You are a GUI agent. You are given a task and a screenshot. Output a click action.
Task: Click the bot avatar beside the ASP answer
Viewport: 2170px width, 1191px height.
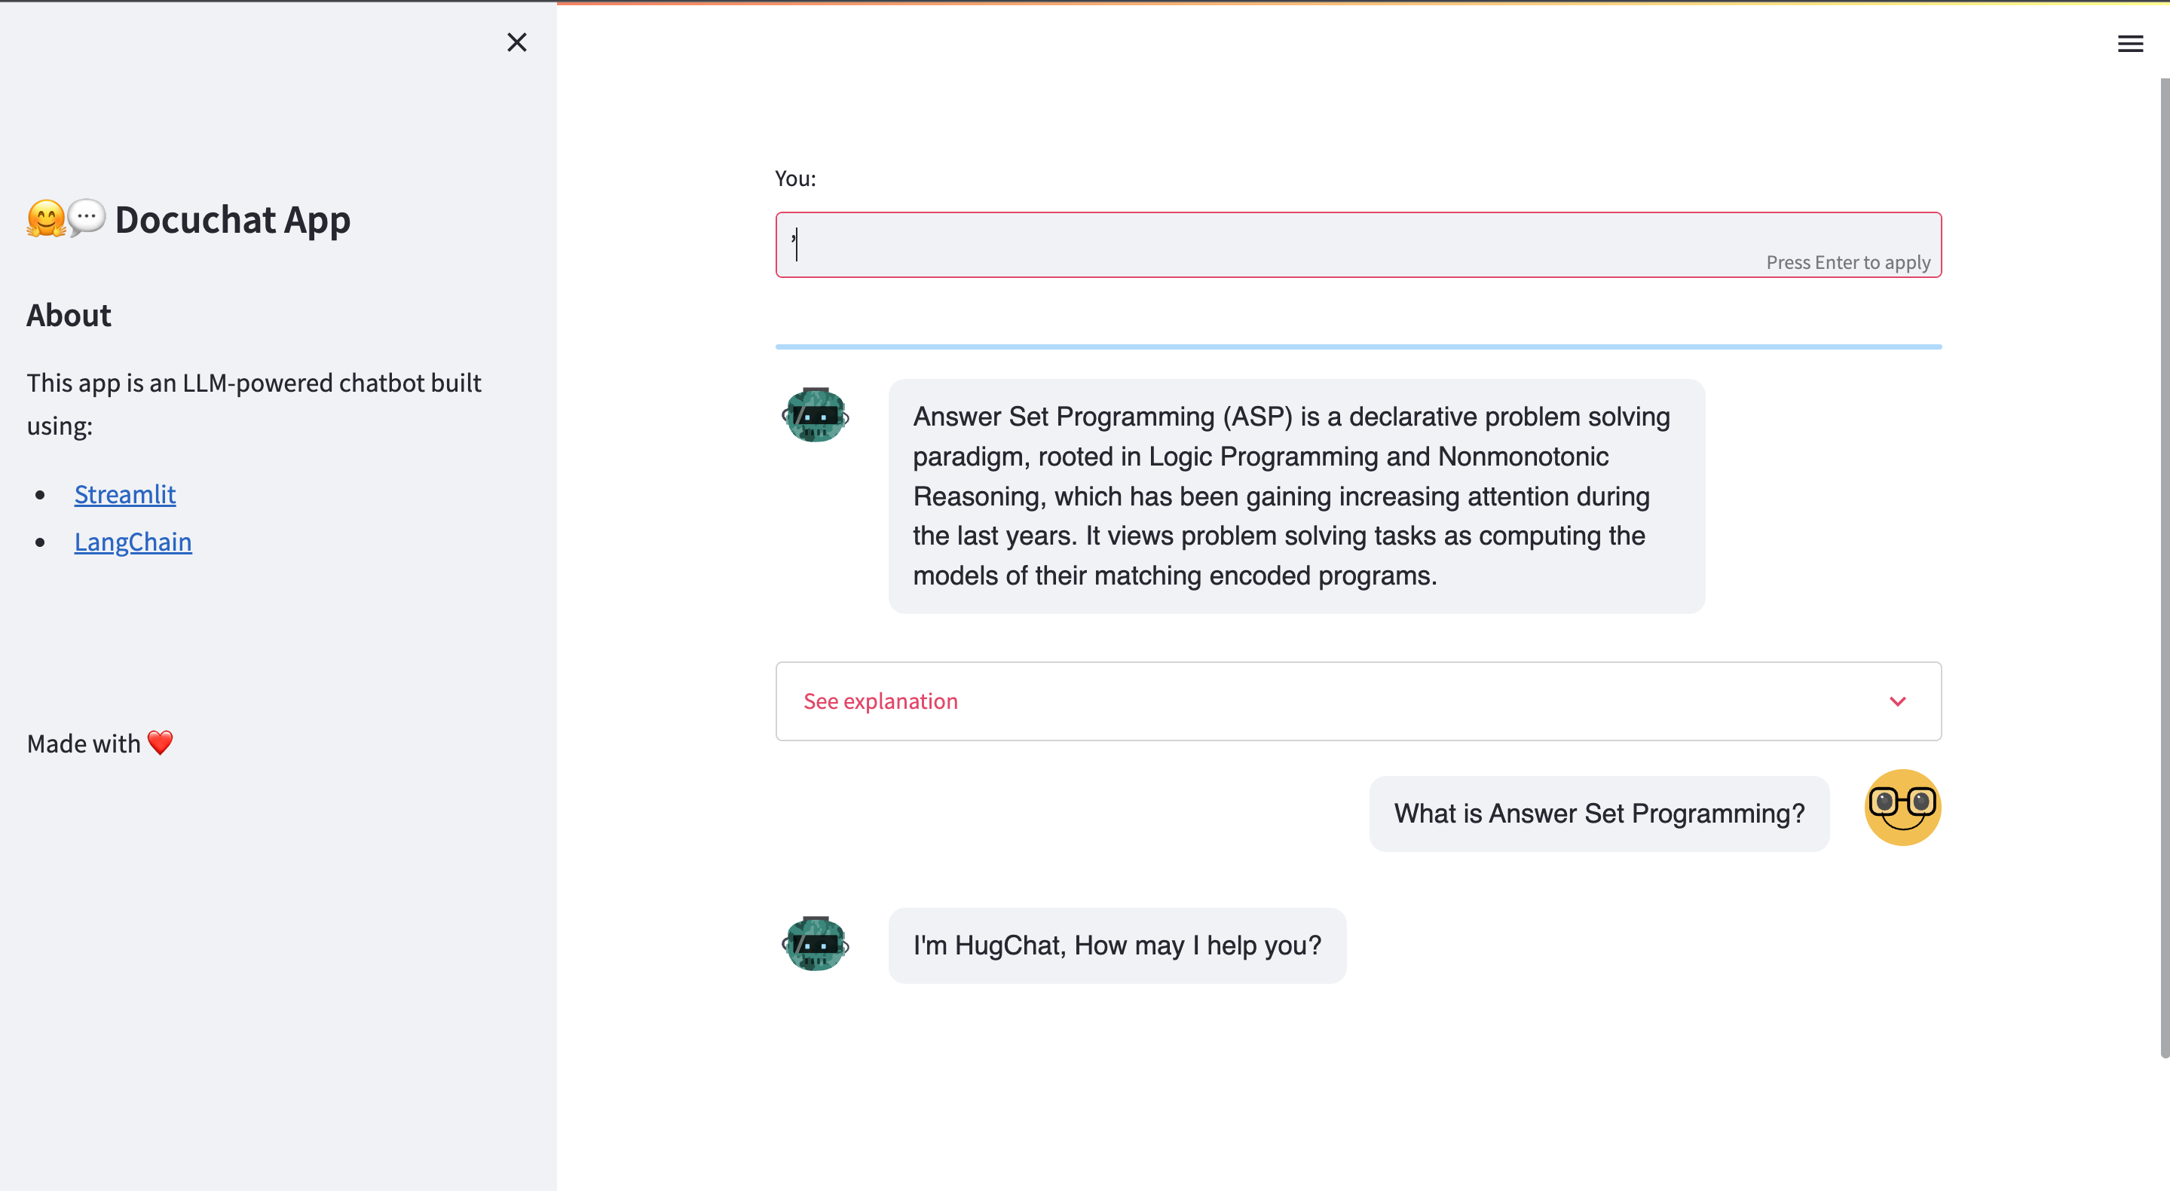(x=815, y=415)
